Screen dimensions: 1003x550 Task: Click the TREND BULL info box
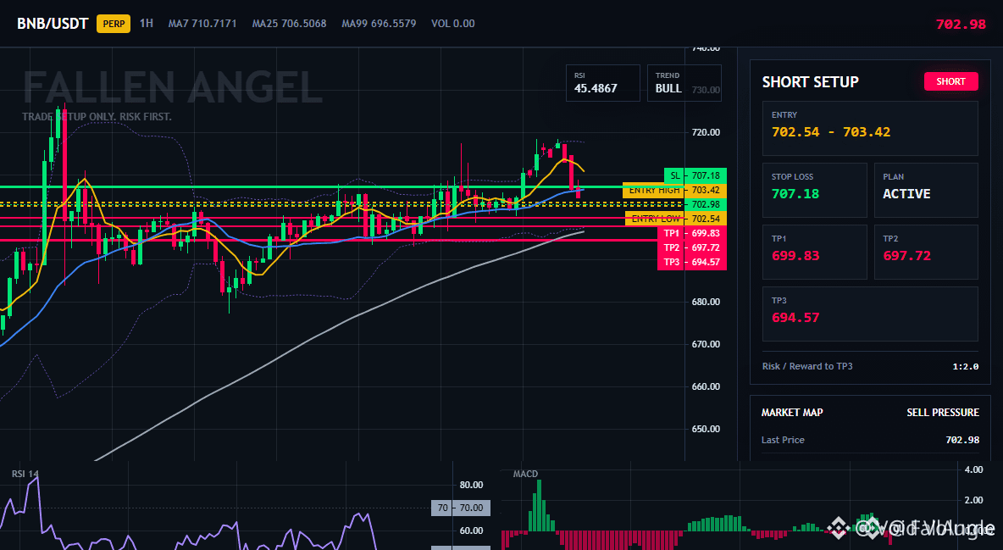[x=684, y=82]
